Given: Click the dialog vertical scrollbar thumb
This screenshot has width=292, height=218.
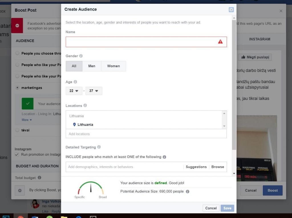Looking at the screenshot, I should point(234,85).
